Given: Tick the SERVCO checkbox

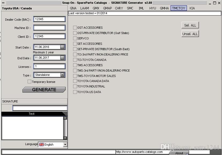Looking at the screenshot, I should (75, 38).
